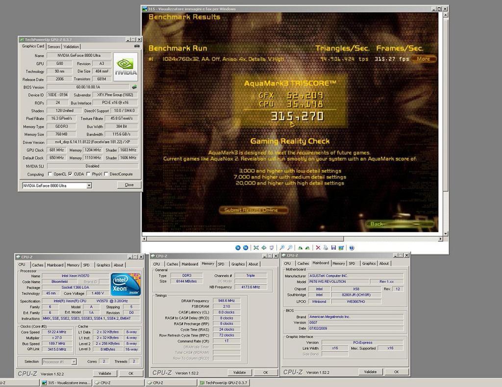The width and height of the screenshot is (502, 387).
Task: Switch to picture viewer via taskbar button
Action: (x=66, y=383)
